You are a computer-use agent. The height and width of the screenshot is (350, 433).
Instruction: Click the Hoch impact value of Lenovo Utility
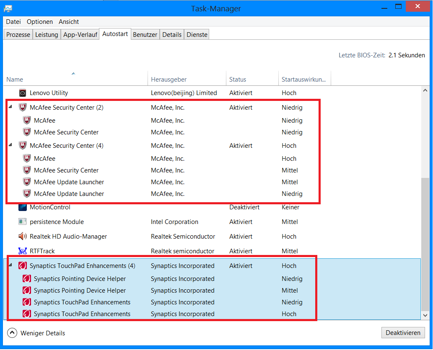(x=289, y=93)
